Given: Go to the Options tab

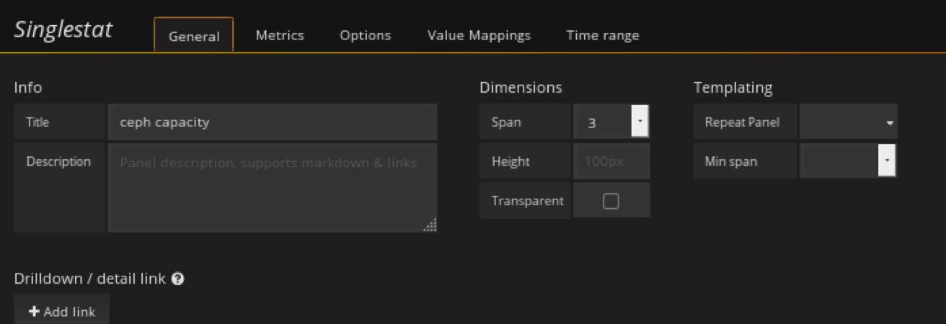Looking at the screenshot, I should (x=365, y=35).
